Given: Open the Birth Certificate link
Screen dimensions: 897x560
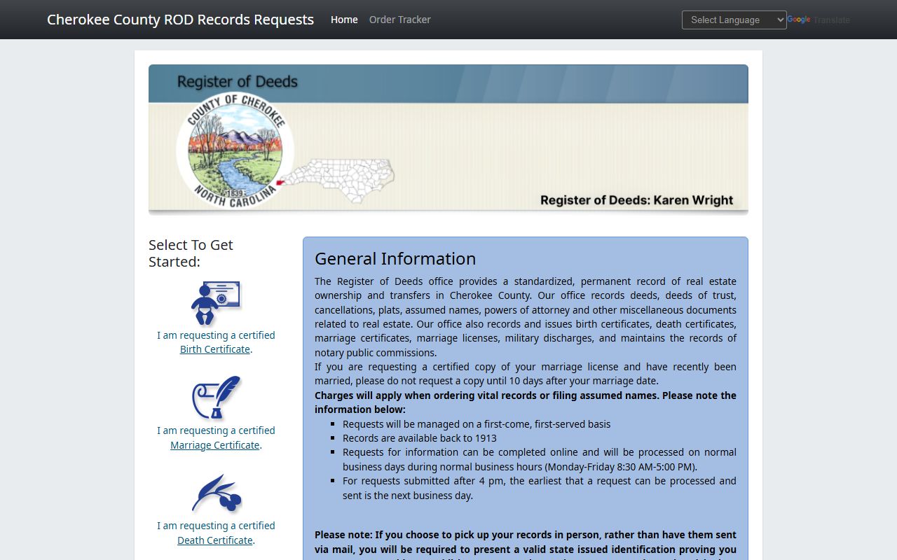Looking at the screenshot, I should pos(215,349).
